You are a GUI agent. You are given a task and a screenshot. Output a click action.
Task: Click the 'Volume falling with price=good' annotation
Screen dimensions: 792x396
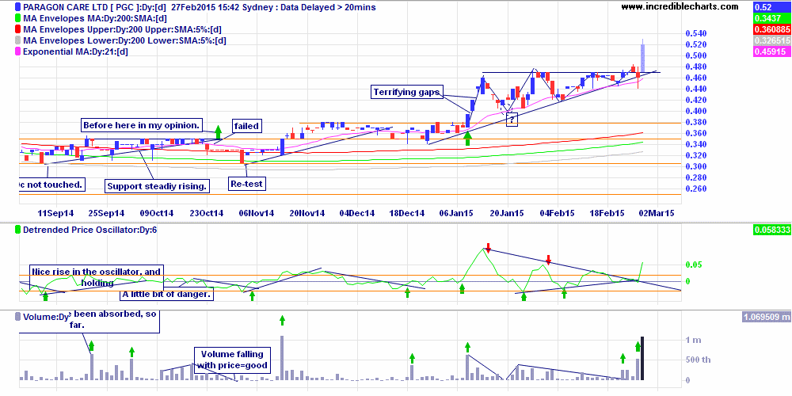[234, 359]
